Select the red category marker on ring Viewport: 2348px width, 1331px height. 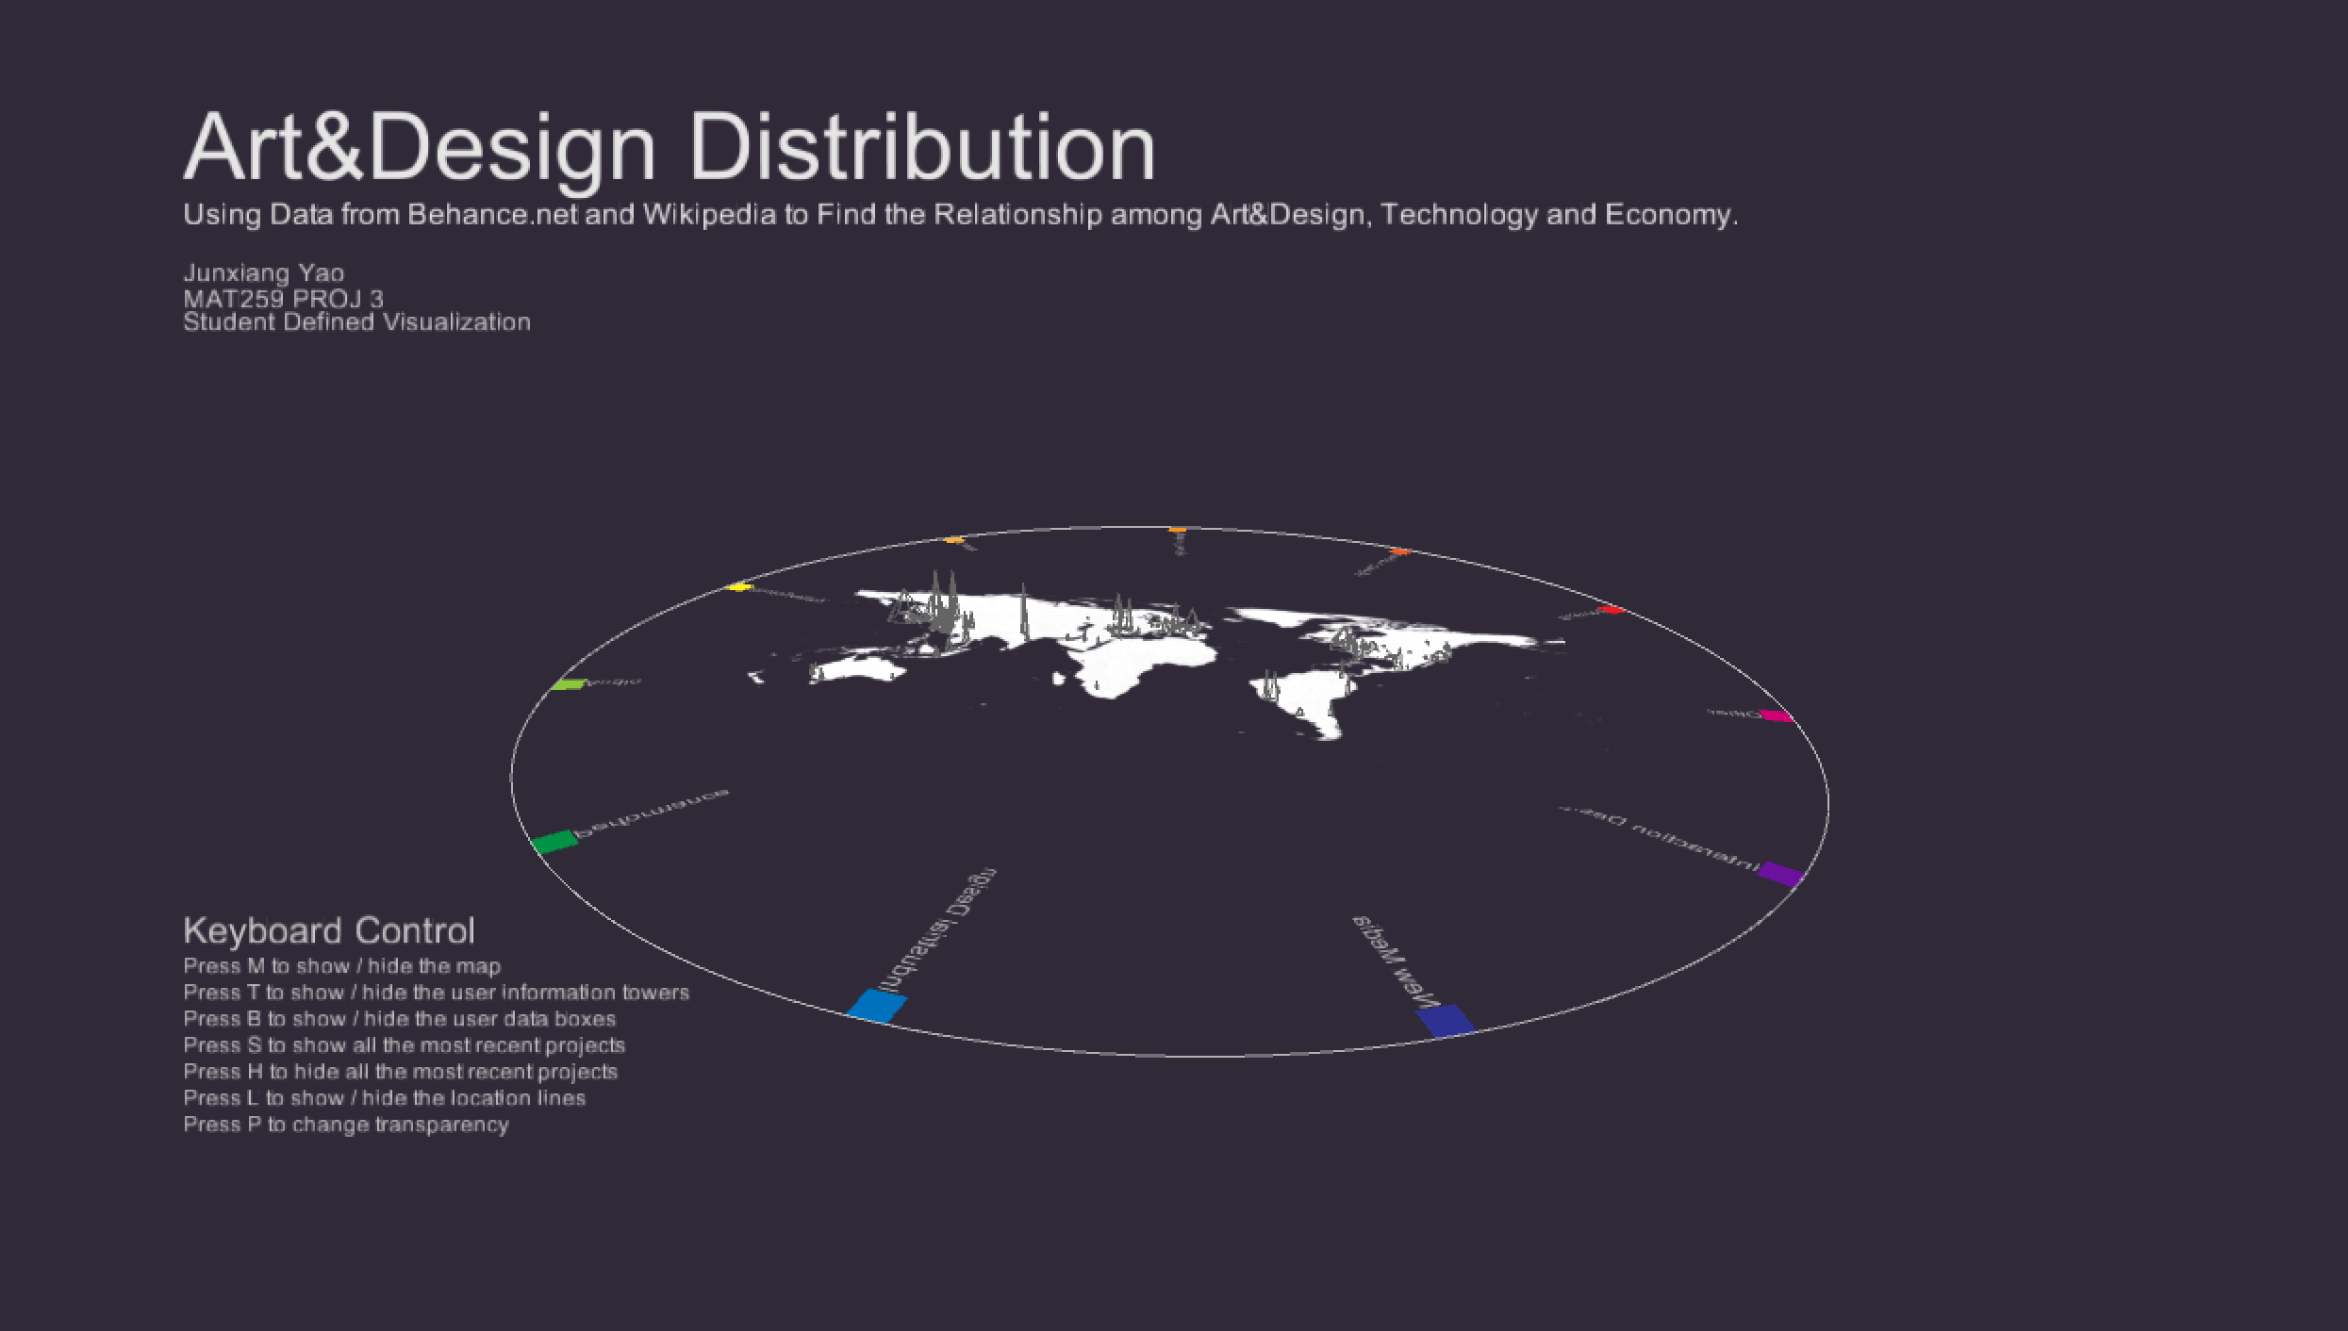coord(1612,610)
